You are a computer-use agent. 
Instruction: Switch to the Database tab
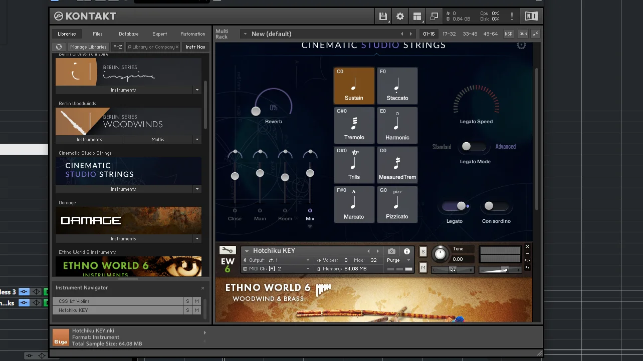(x=129, y=34)
